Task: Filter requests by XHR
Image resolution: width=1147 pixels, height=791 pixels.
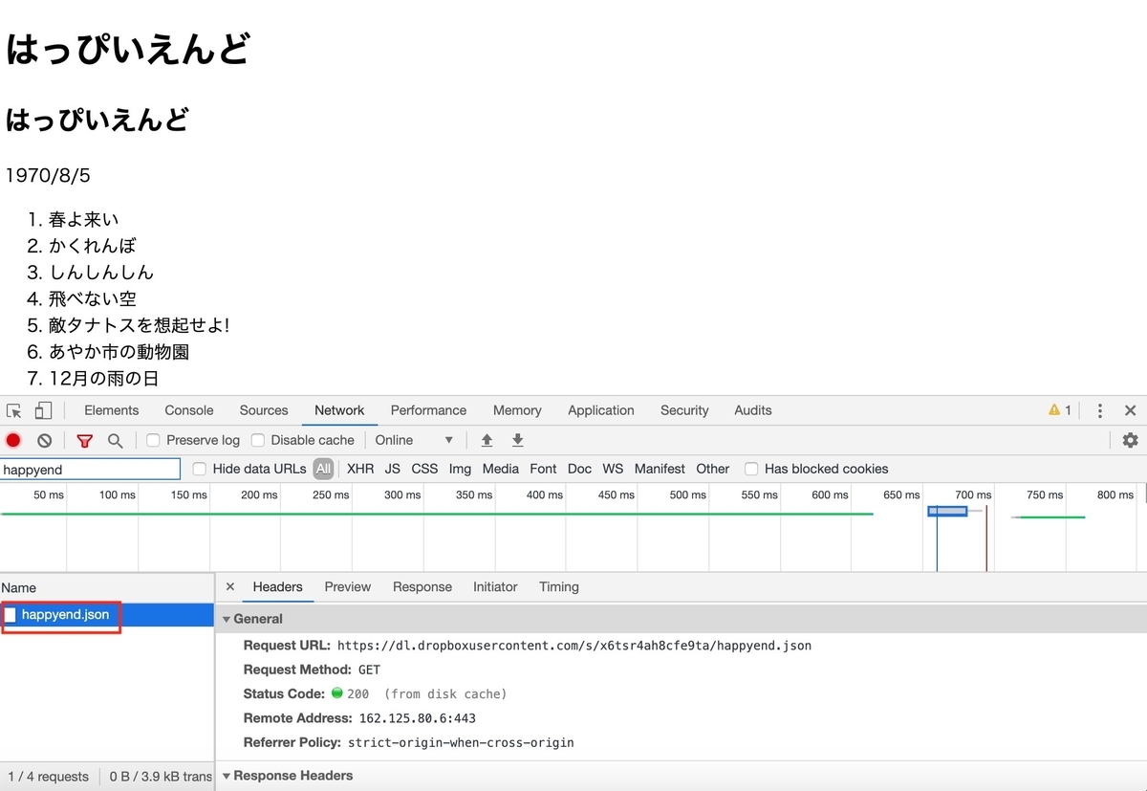Action: click(x=360, y=469)
